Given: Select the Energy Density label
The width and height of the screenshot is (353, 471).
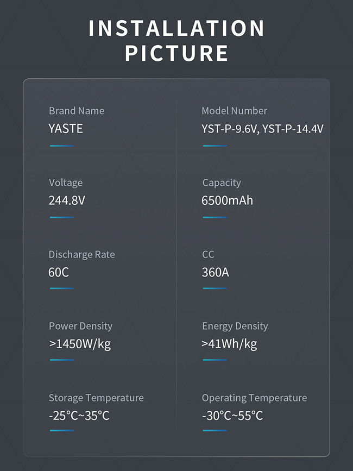Looking at the screenshot, I should click(235, 326).
